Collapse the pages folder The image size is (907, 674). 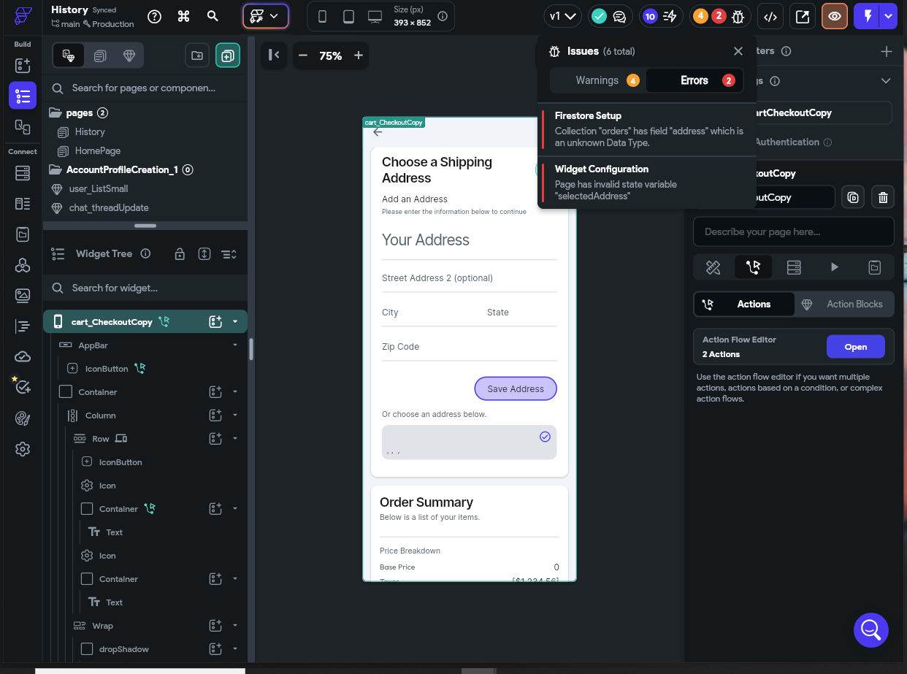coord(55,112)
